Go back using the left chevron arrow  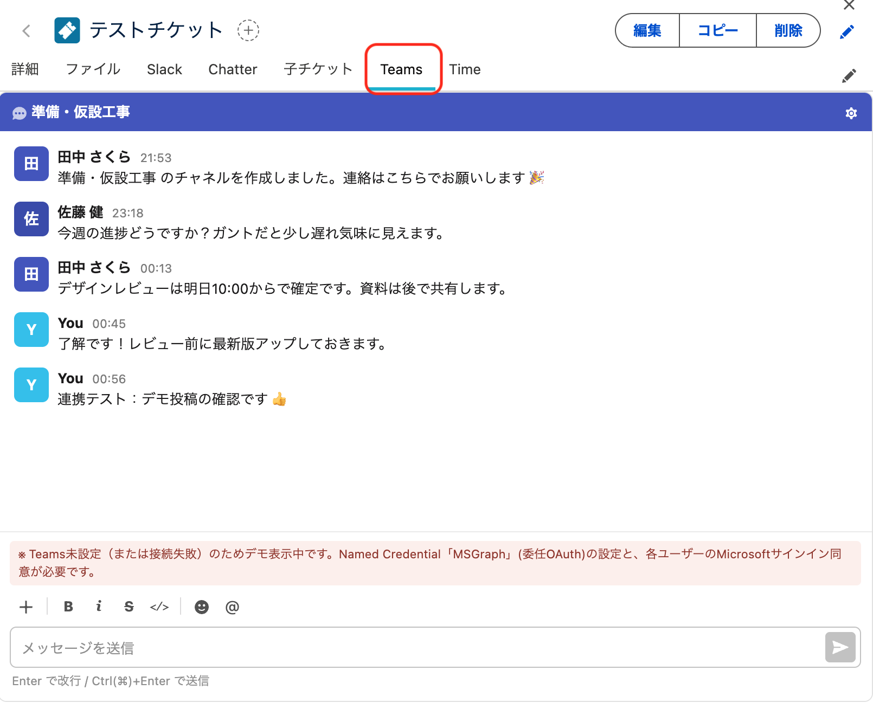[26, 31]
